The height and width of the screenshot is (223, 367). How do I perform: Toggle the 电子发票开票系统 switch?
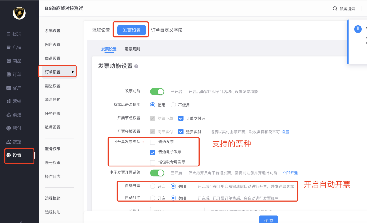click(x=157, y=173)
